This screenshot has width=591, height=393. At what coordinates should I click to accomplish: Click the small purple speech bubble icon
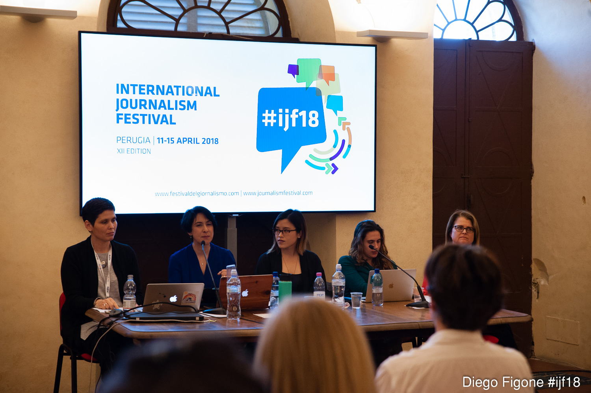pyautogui.click(x=293, y=70)
